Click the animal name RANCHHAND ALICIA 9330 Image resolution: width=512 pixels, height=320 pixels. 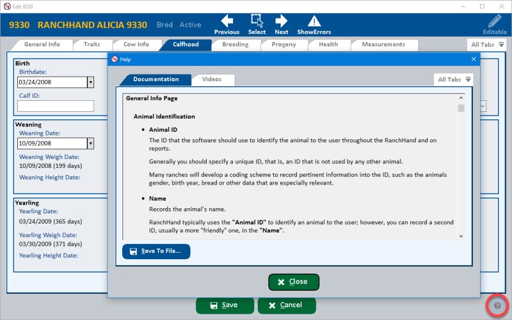coord(92,25)
